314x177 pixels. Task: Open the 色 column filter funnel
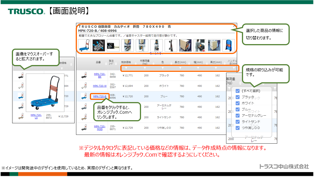tap(163, 68)
